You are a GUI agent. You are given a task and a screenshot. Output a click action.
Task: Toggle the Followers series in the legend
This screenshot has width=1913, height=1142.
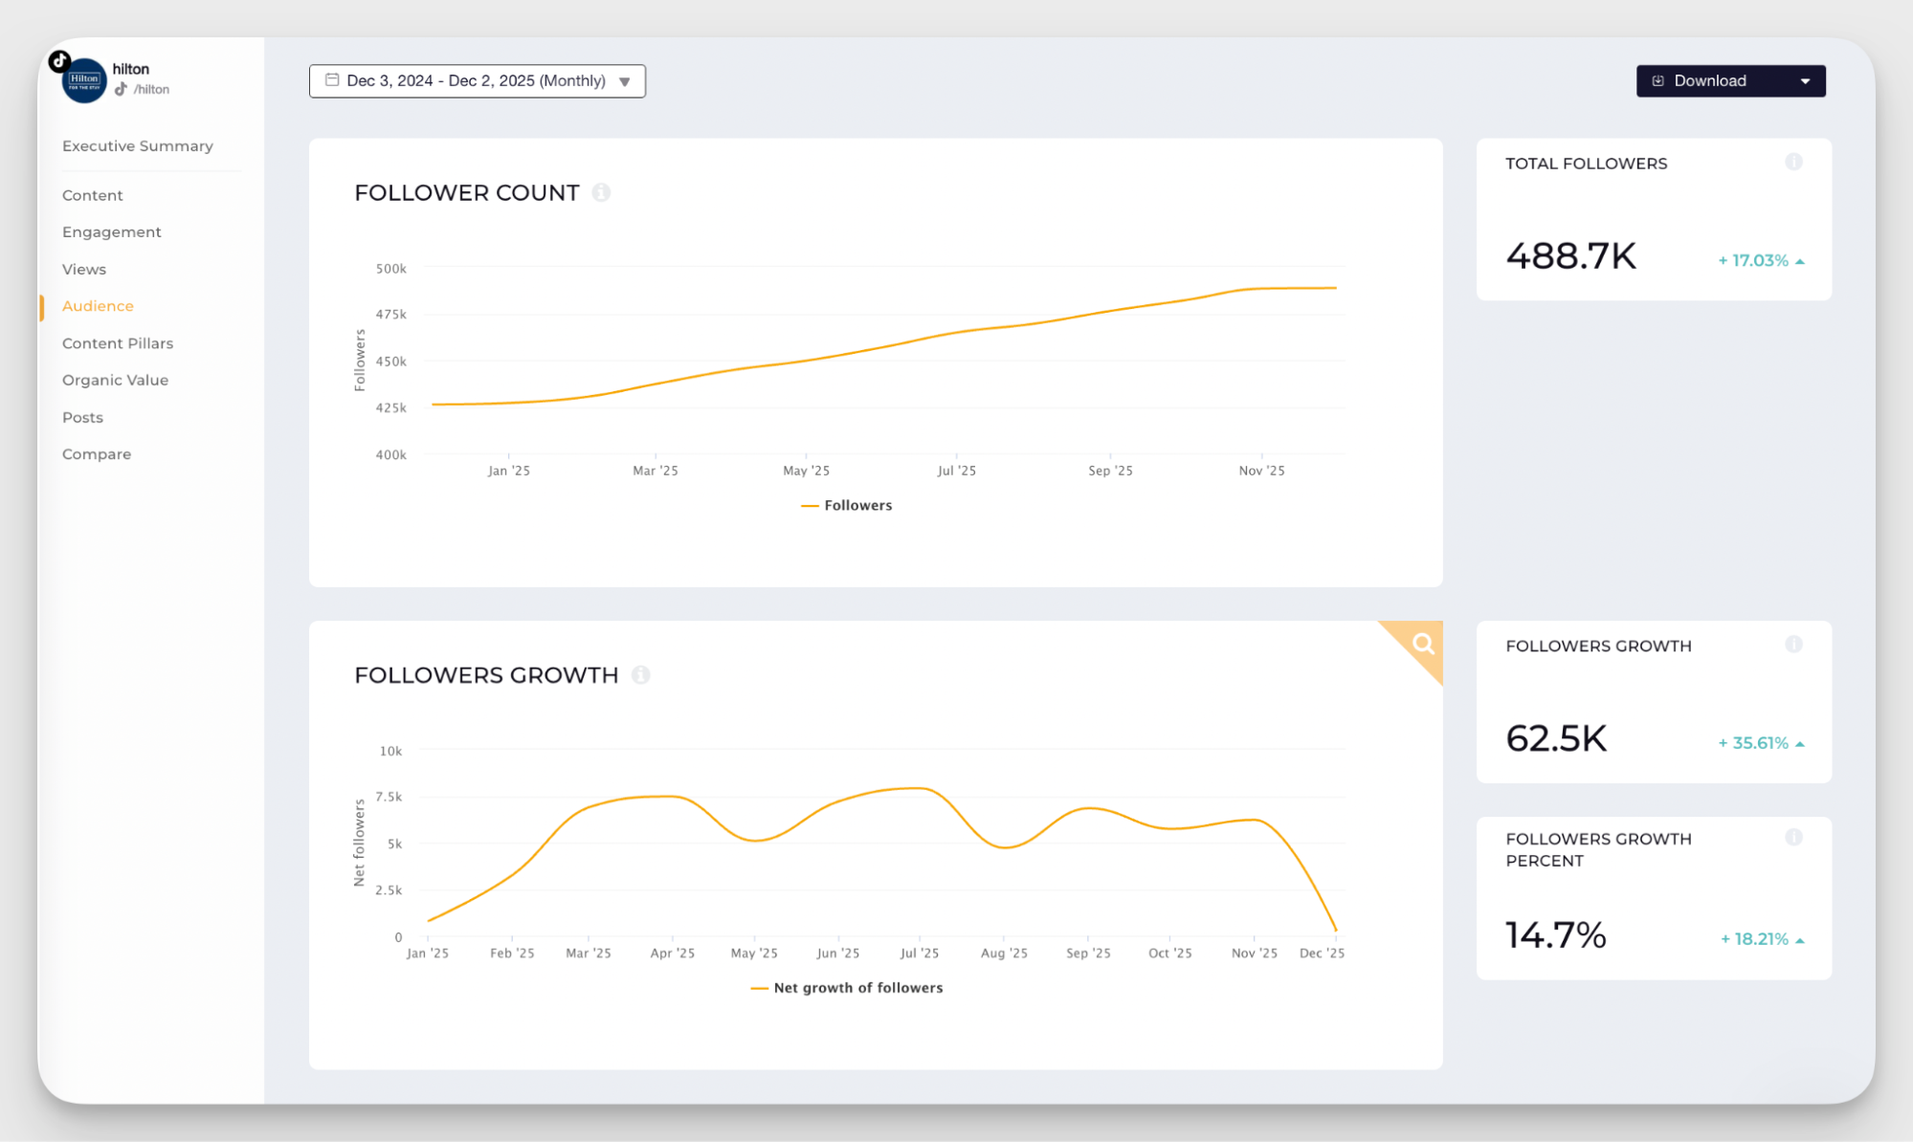(x=846, y=505)
